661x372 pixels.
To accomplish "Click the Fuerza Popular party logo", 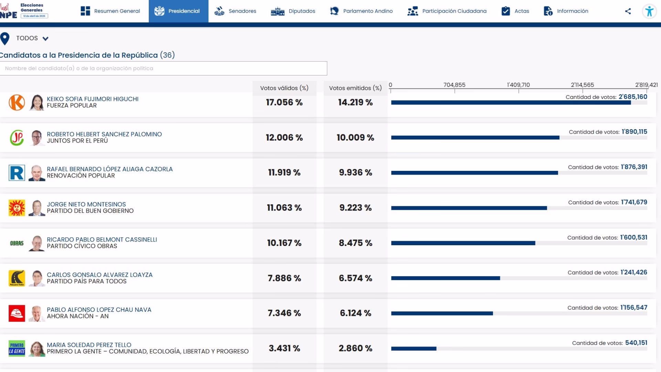I will pos(17,102).
